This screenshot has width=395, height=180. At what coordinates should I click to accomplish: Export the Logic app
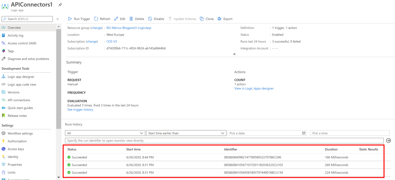click(x=225, y=19)
